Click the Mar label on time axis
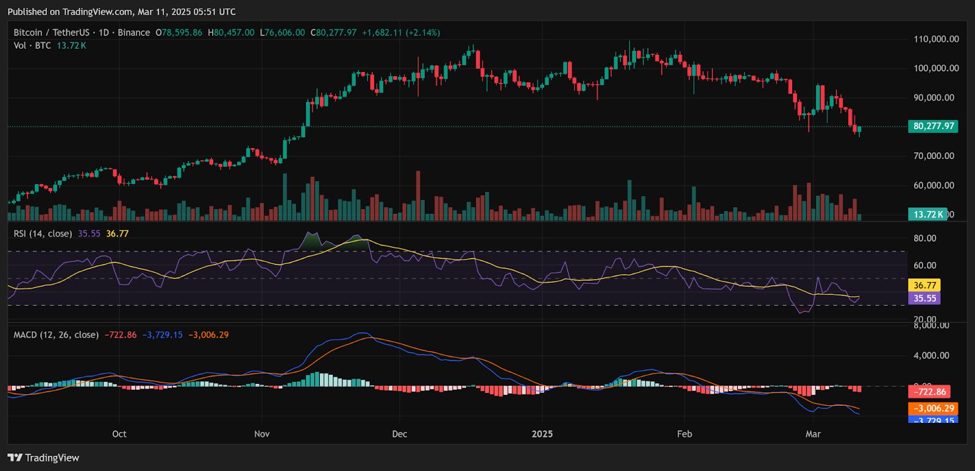This screenshot has width=975, height=471. point(813,434)
